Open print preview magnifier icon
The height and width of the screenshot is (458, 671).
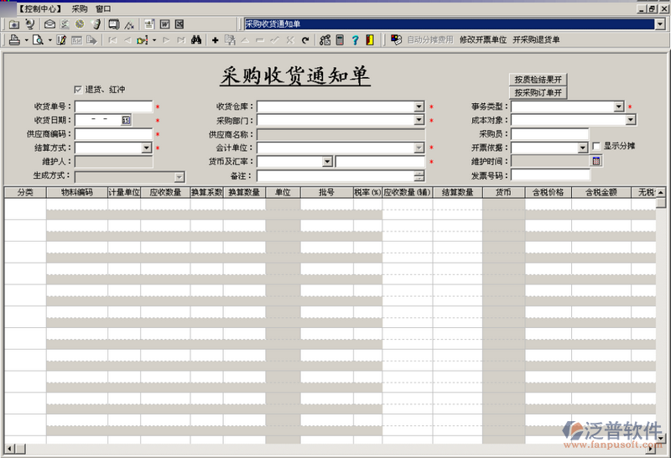pos(38,39)
